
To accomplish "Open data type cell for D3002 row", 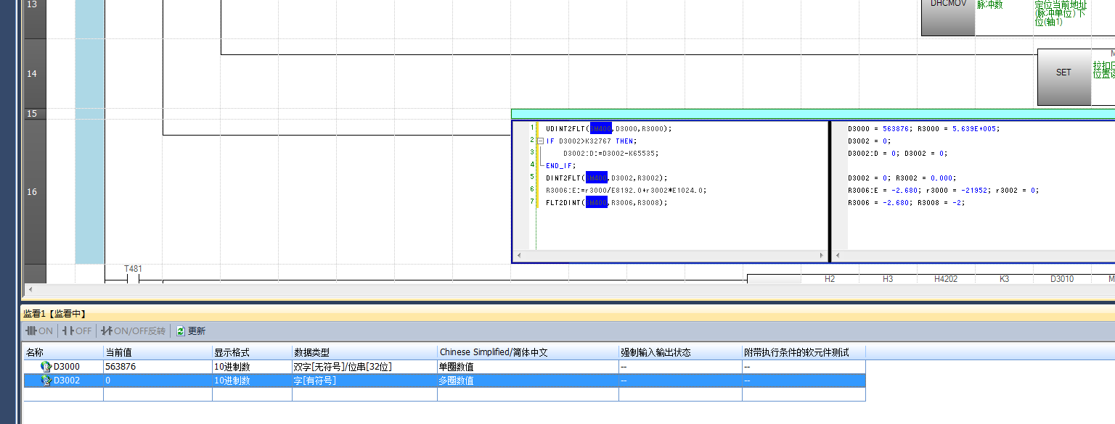I will pyautogui.click(x=363, y=381).
